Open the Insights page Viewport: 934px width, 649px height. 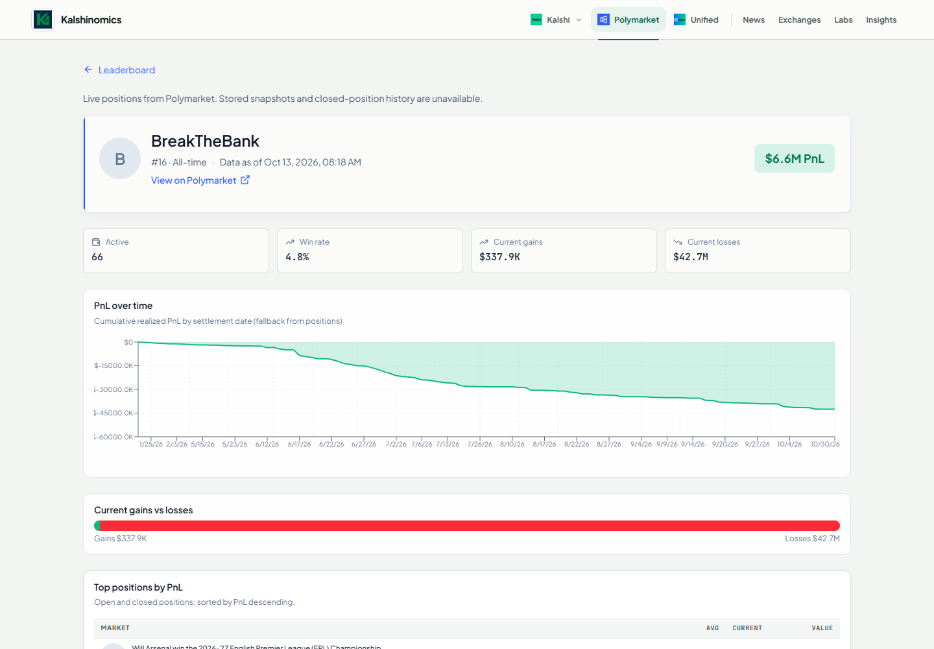point(881,19)
